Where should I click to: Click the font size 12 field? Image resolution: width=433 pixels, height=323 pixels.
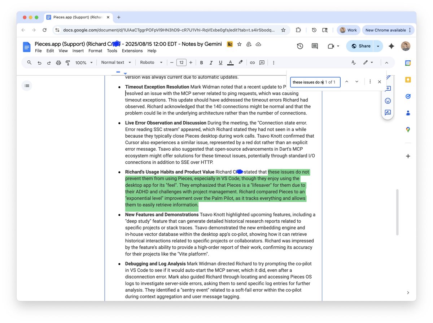click(181, 63)
